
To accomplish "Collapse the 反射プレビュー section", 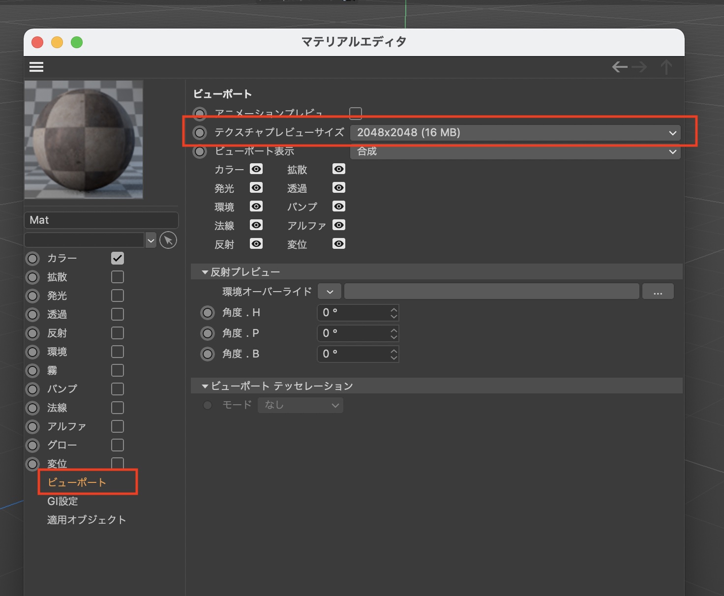I will pos(205,272).
